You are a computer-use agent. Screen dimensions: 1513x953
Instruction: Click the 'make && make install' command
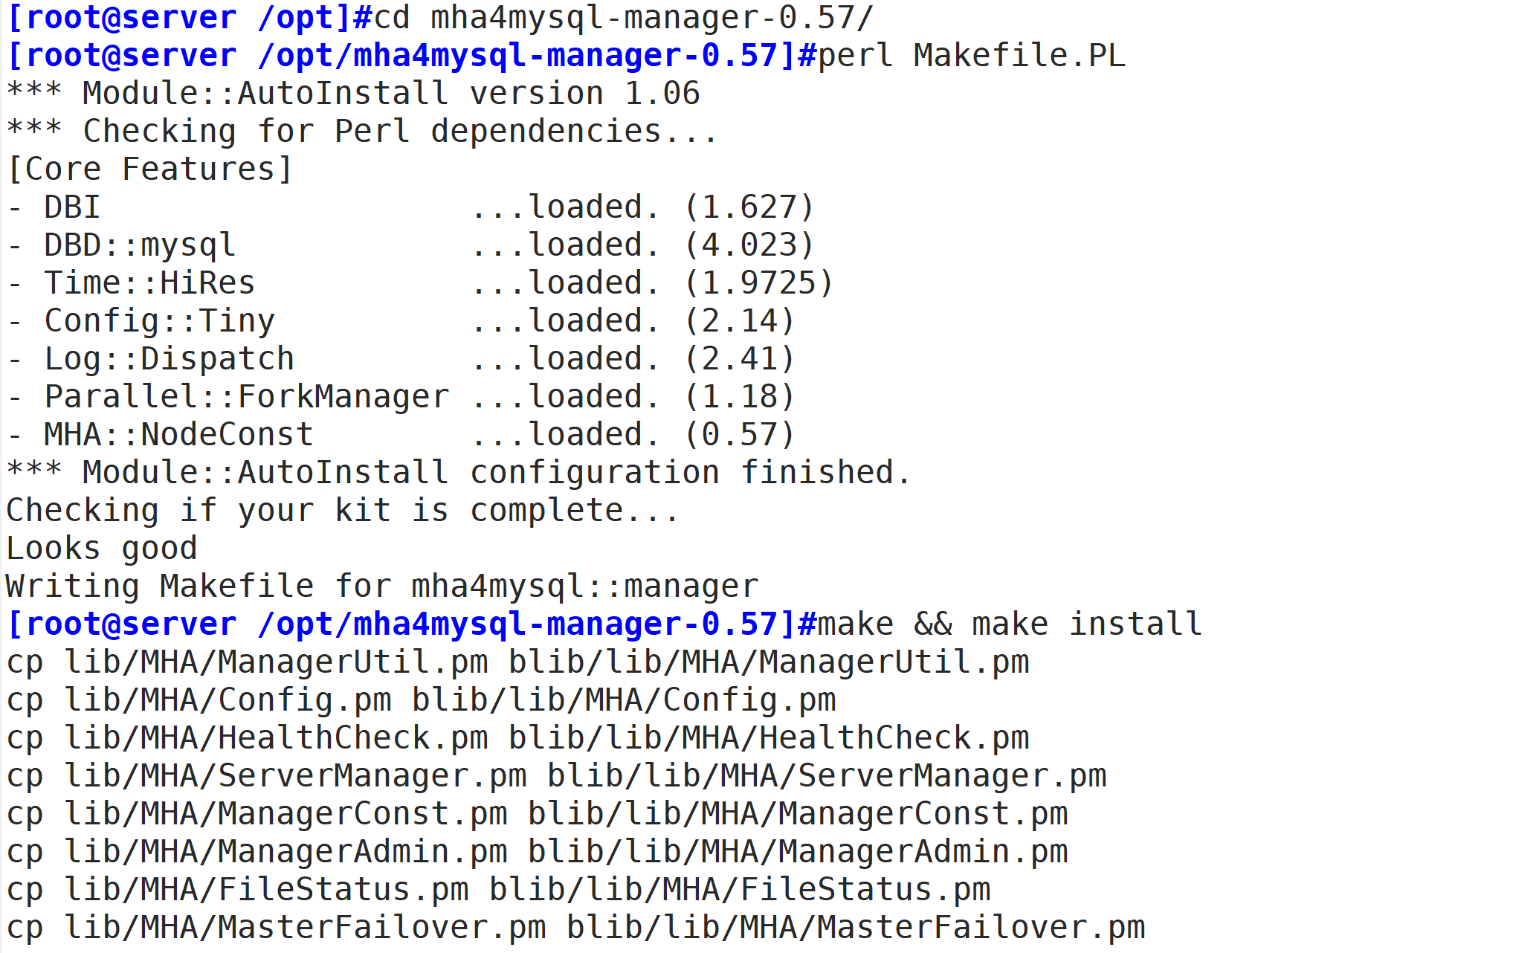[1010, 624]
